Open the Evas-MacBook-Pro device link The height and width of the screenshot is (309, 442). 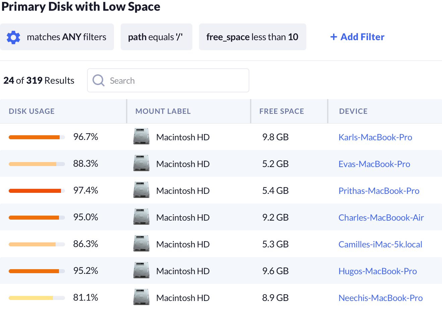pyautogui.click(x=374, y=164)
